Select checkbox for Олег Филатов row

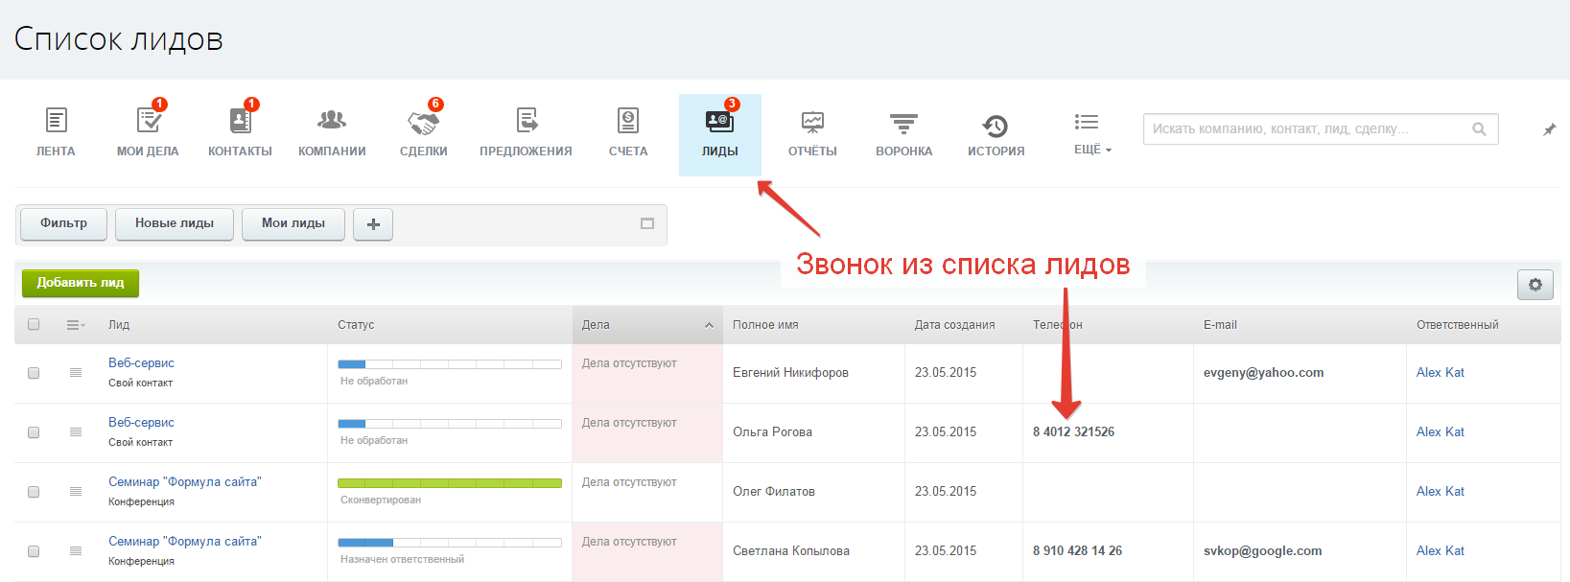click(x=34, y=492)
